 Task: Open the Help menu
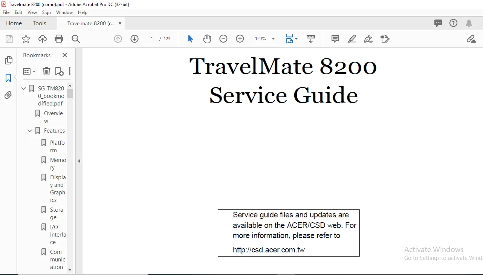[x=83, y=12]
